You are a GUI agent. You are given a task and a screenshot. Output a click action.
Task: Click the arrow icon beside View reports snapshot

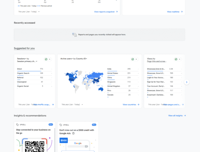coord(117,12)
